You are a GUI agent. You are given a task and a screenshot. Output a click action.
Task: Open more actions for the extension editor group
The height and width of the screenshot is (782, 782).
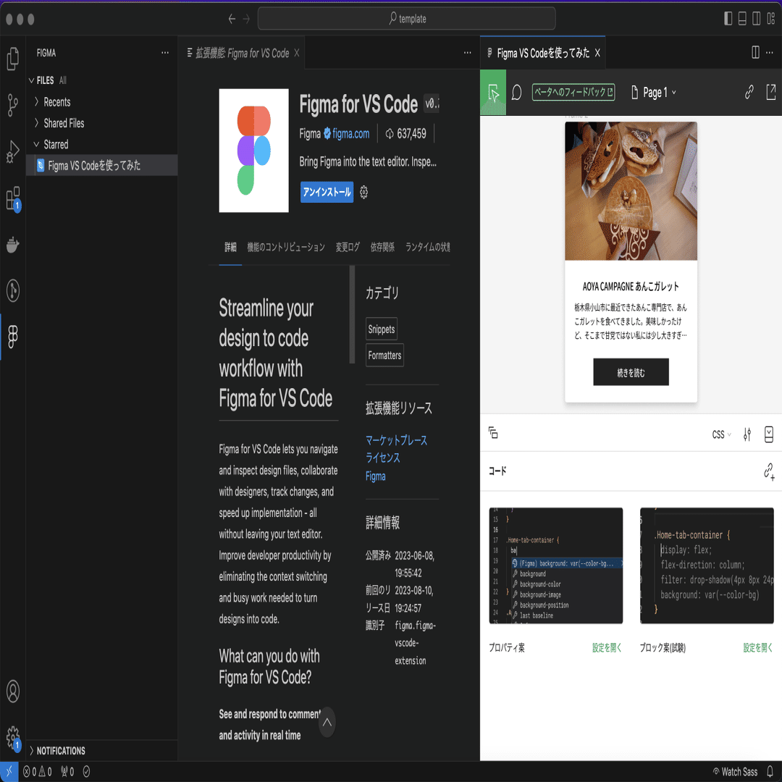pos(467,53)
